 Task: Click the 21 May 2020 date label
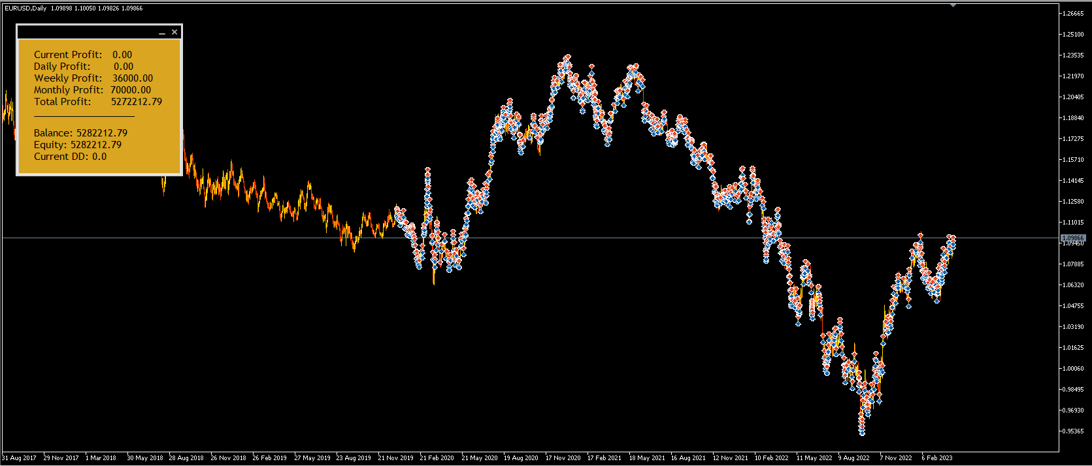(x=480, y=458)
